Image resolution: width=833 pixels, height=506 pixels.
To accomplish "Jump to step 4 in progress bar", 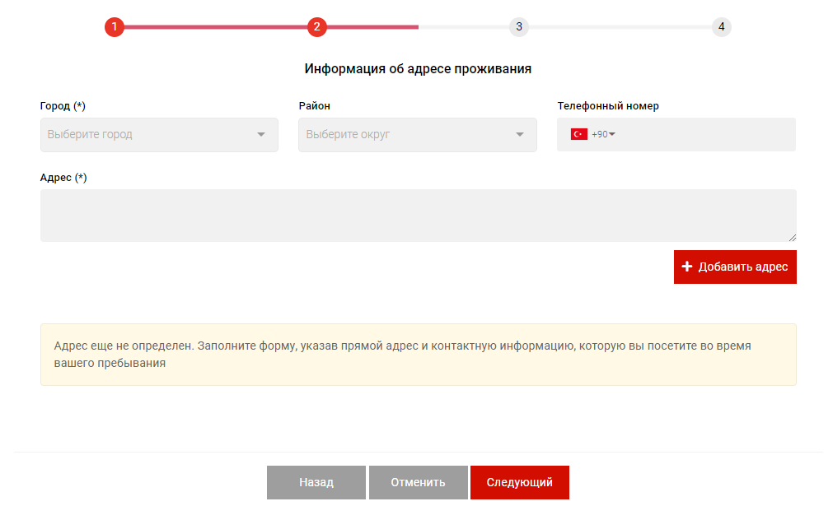I will click(x=722, y=27).
